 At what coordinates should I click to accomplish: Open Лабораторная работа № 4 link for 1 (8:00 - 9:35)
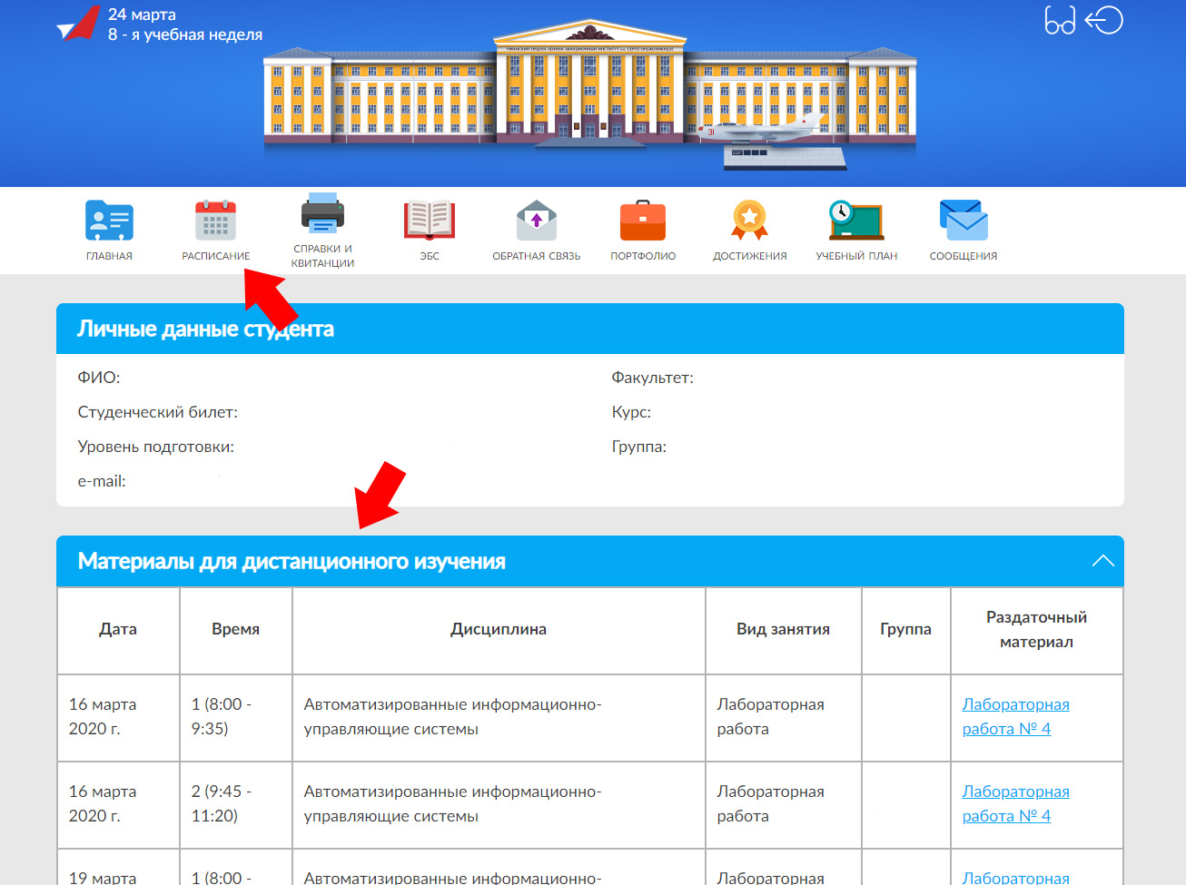tap(1015, 716)
